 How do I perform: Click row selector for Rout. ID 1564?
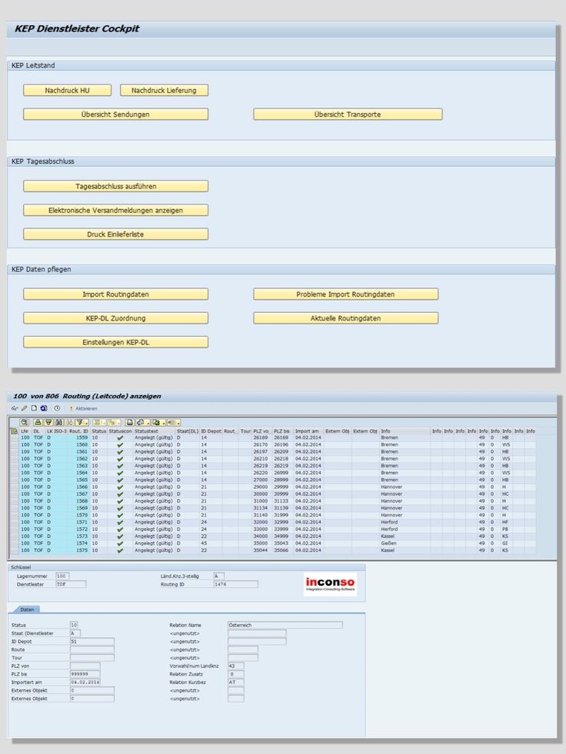14,473
